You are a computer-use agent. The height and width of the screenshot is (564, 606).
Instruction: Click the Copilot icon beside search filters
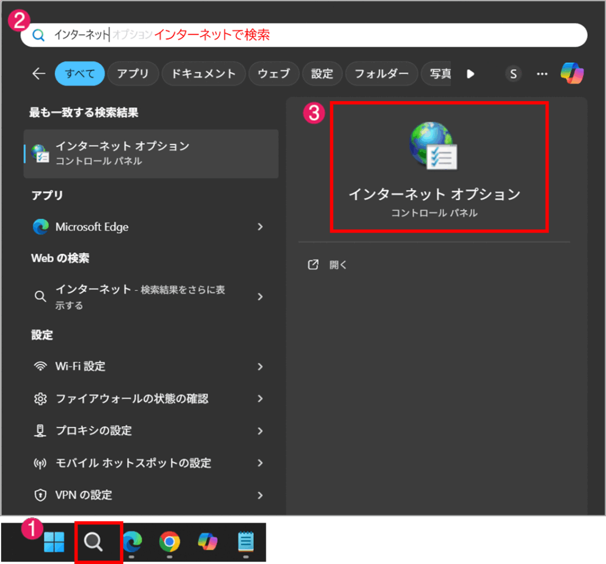click(x=572, y=74)
